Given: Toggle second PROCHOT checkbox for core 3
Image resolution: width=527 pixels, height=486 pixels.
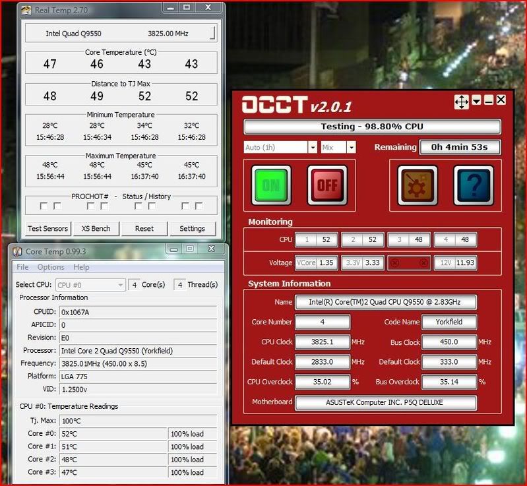Looking at the screenshot, I should click(152, 206).
